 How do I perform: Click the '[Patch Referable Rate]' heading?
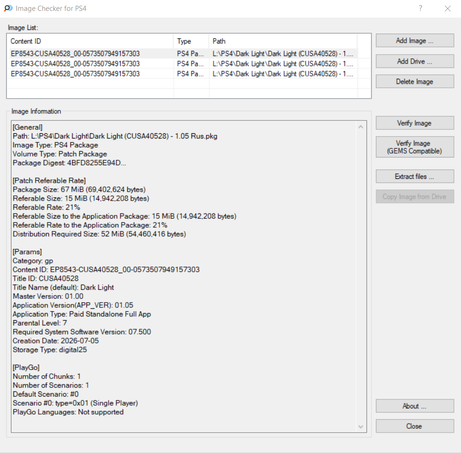click(x=49, y=180)
